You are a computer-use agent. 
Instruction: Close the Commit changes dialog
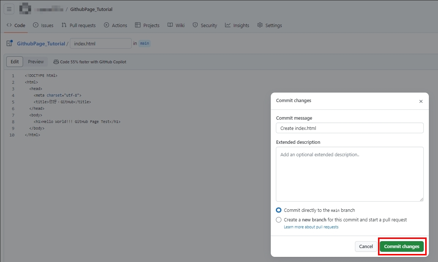(x=421, y=101)
